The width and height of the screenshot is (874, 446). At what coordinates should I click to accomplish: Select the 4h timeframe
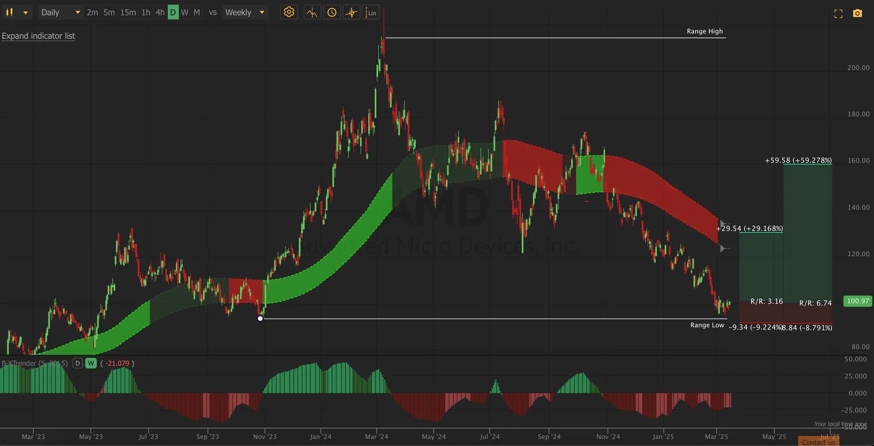point(160,12)
